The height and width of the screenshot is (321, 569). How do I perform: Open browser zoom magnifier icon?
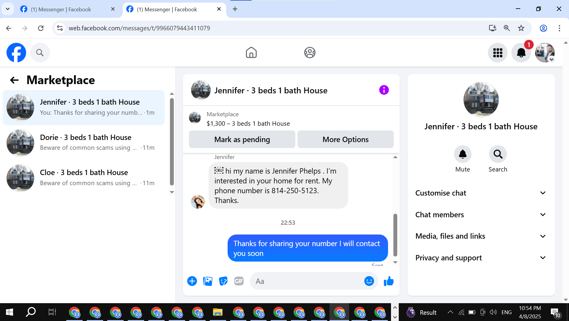[x=507, y=28]
